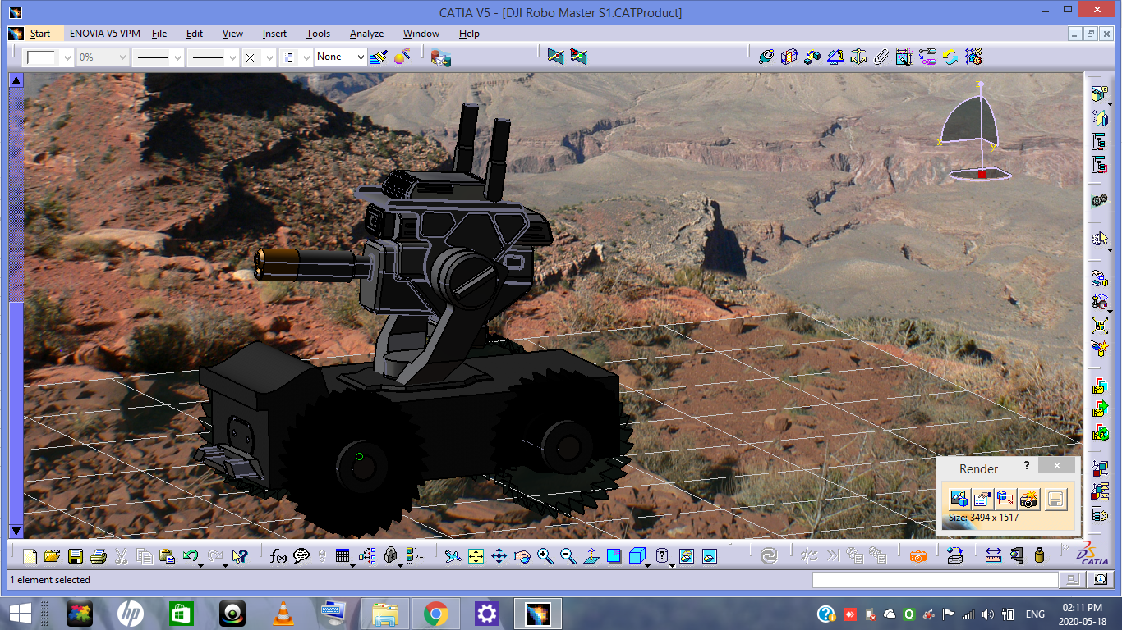Click the first icon in Render toolbar
Viewport: 1122px width, 630px height.
point(959,498)
